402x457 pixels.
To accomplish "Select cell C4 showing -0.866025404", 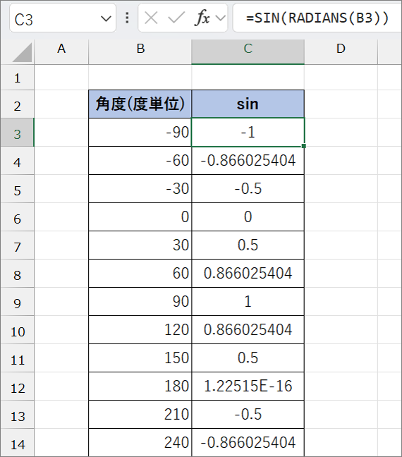I will [x=248, y=161].
